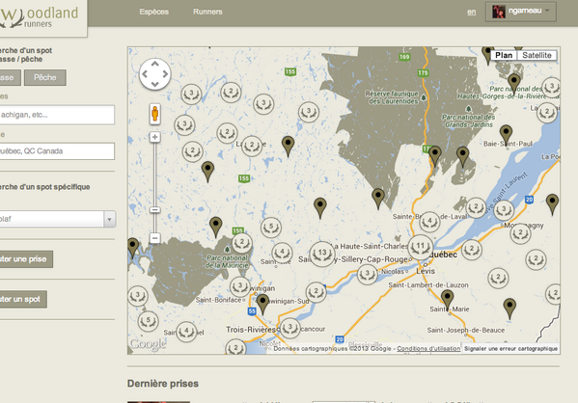Open the cluster of 5 above Saint-Tite
The height and width of the screenshot is (403, 578).
click(271, 228)
